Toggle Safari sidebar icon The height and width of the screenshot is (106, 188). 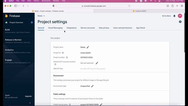(x=16, y=6)
